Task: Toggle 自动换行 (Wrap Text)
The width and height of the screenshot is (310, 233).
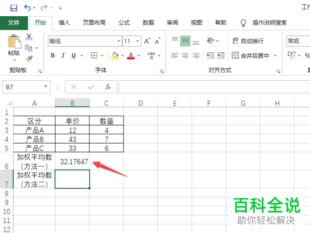Action: 248,41
